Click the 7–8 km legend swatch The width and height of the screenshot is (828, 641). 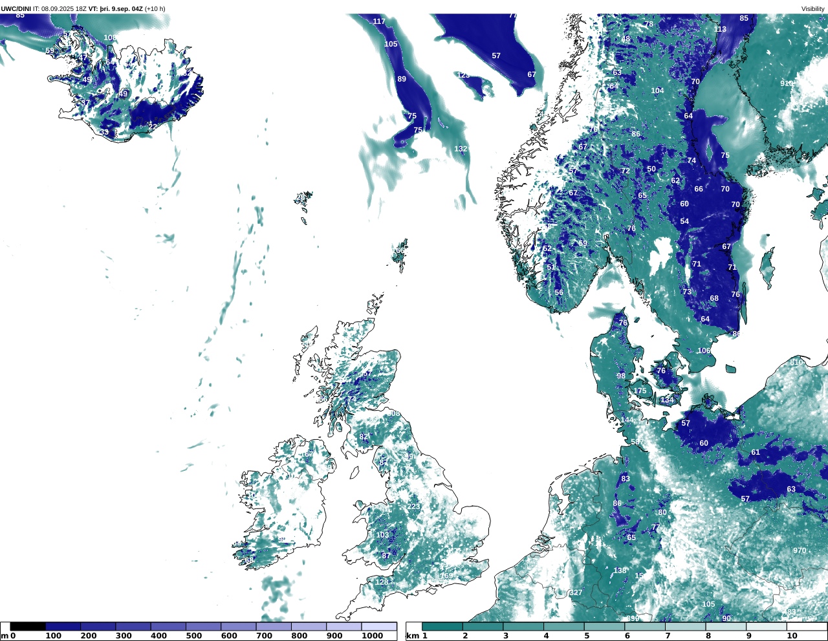click(x=685, y=626)
